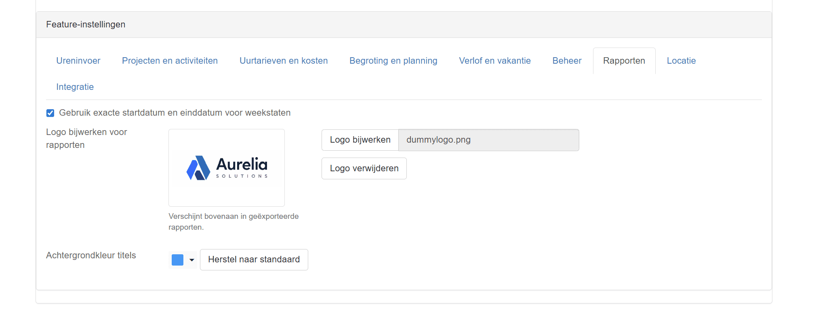
Task: Click Herstel naar standaard button
Action: pos(254,260)
